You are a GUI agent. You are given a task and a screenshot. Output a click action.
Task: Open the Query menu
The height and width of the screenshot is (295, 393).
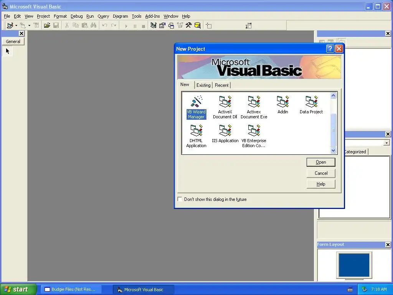point(103,16)
